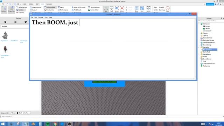Open Windows Start button on taskbar

coord(3,124)
